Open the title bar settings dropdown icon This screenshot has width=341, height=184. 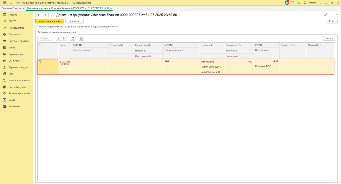[x=320, y=3]
